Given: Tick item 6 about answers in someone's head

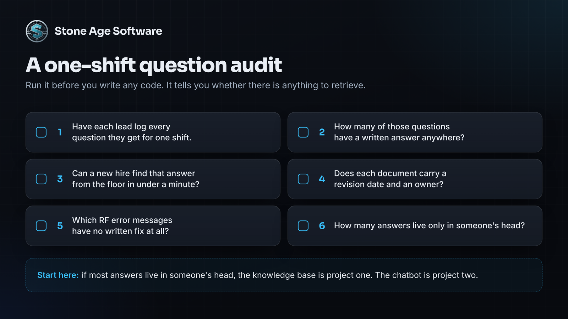Looking at the screenshot, I should (x=303, y=226).
